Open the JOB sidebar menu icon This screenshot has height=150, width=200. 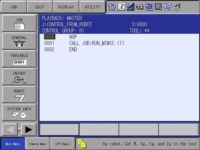pos(19,23)
